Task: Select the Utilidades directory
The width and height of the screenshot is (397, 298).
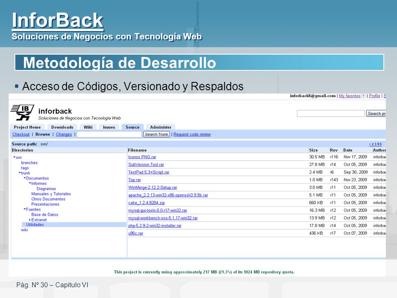Action: pos(35,225)
